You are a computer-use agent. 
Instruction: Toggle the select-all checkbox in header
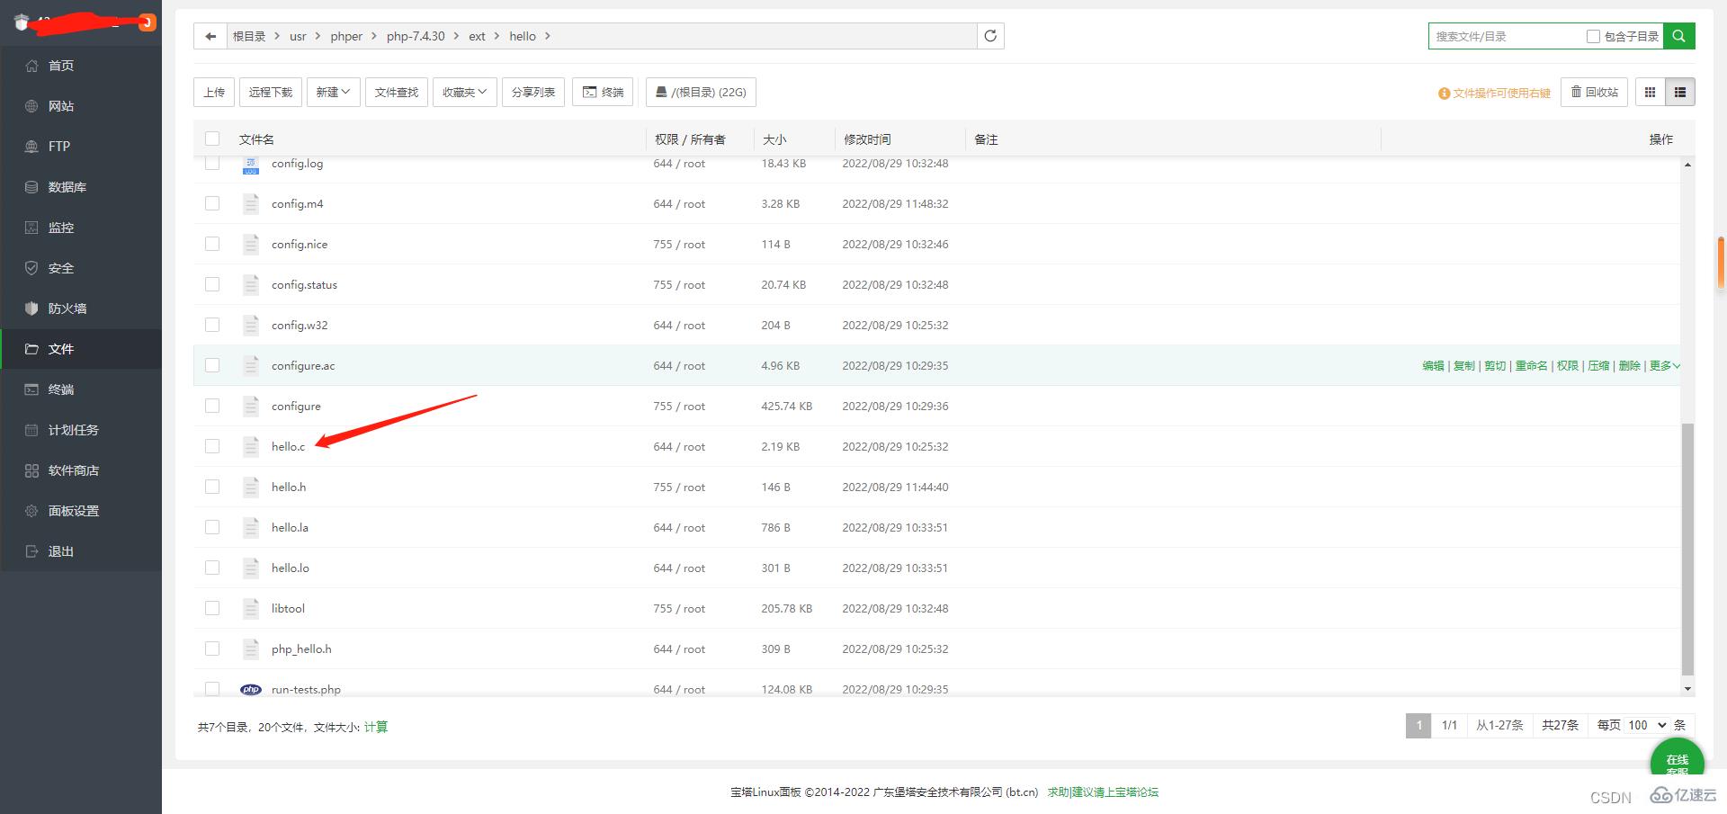click(x=212, y=139)
